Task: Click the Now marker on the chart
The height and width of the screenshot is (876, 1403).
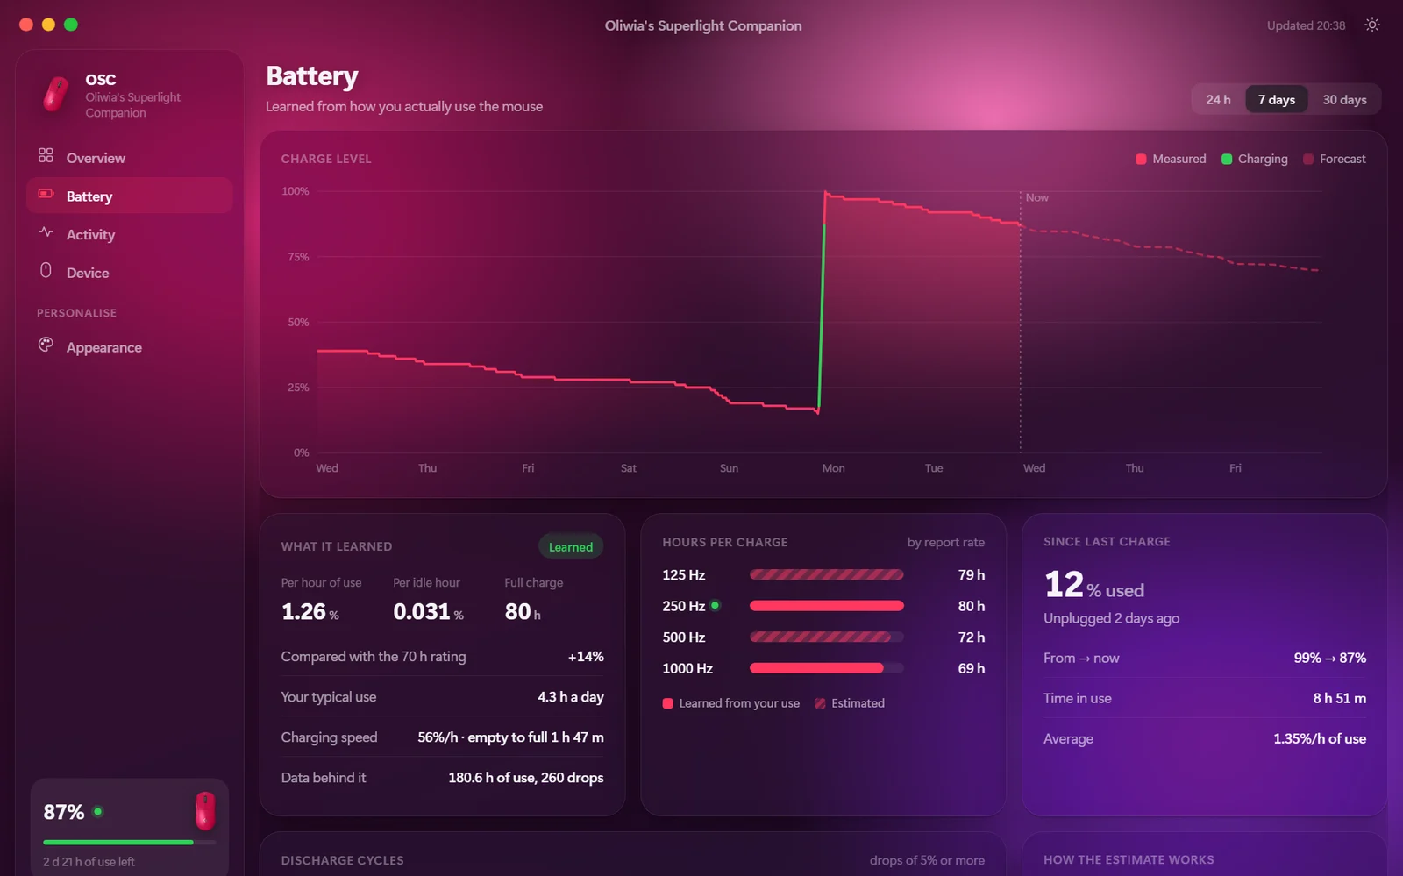Action: coord(1036,197)
